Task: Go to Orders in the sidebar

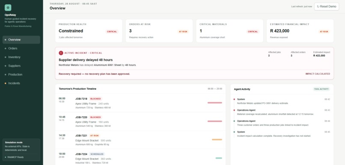Action: (21, 48)
